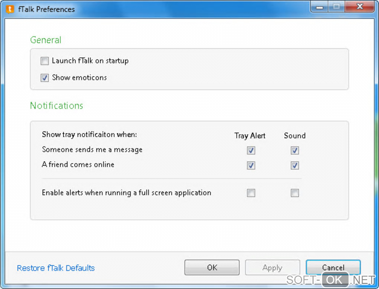Enable Sound for full screen application alerts
This screenshot has height=289, width=379.
(x=295, y=193)
